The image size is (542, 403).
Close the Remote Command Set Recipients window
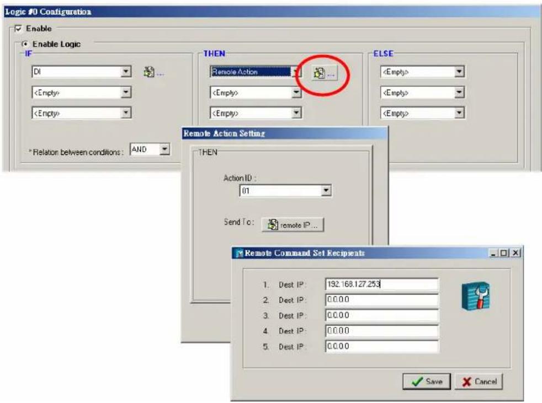516,253
